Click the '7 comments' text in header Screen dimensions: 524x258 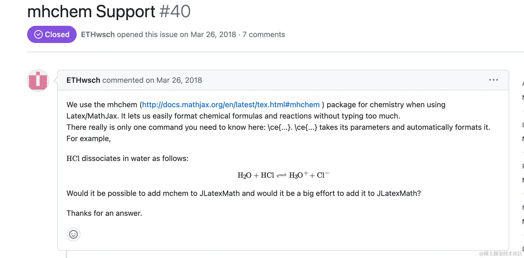(264, 34)
